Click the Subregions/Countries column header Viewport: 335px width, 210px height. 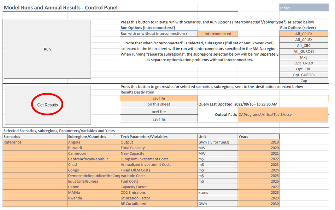click(94, 136)
